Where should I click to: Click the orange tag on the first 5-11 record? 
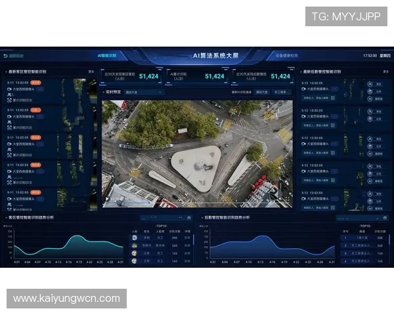(x=35, y=83)
